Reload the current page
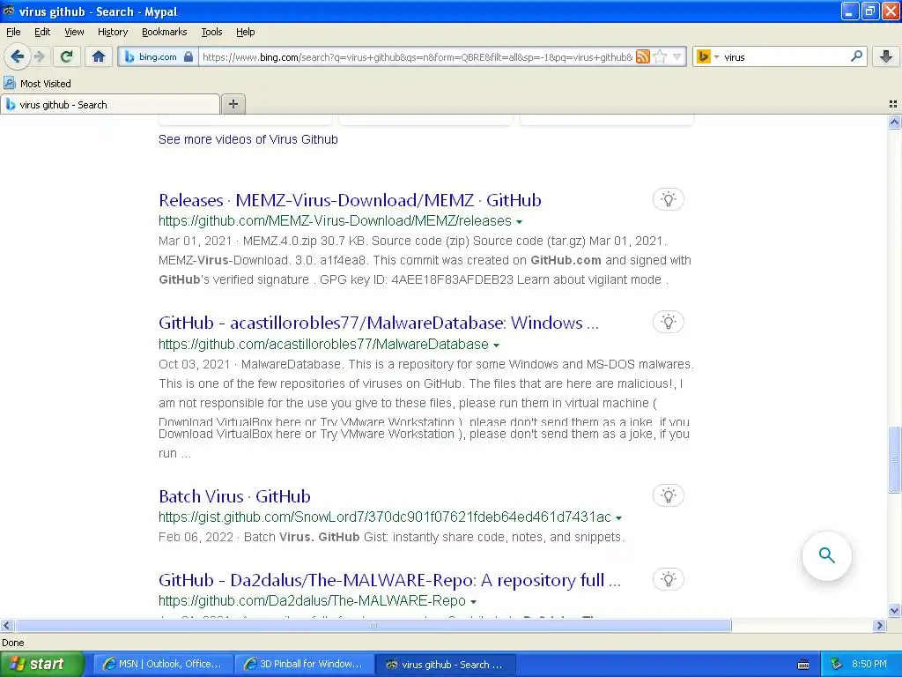 coord(66,56)
